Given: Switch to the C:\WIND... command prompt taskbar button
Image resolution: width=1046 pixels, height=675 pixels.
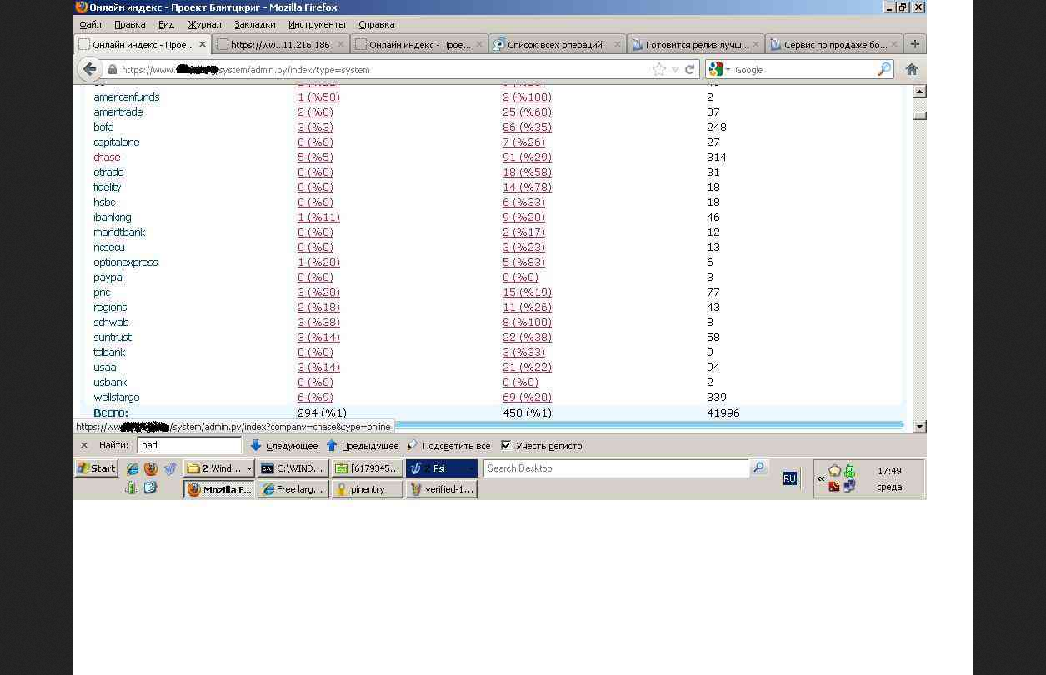Looking at the screenshot, I should coord(293,468).
